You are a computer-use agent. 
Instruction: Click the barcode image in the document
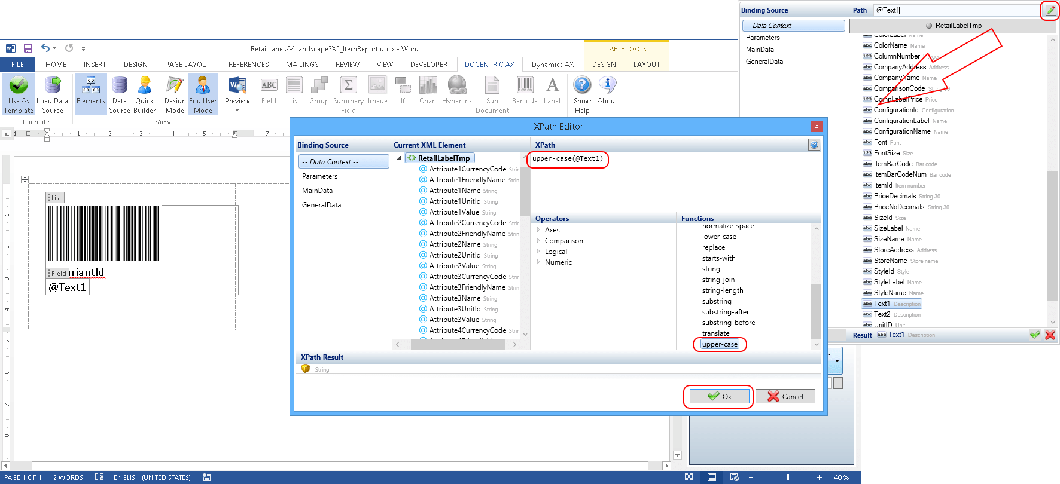[103, 234]
